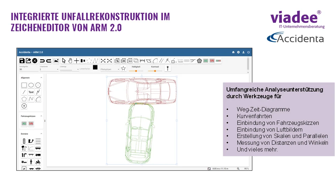Select the circle with center tool
The image size is (335, 177).
38,85
